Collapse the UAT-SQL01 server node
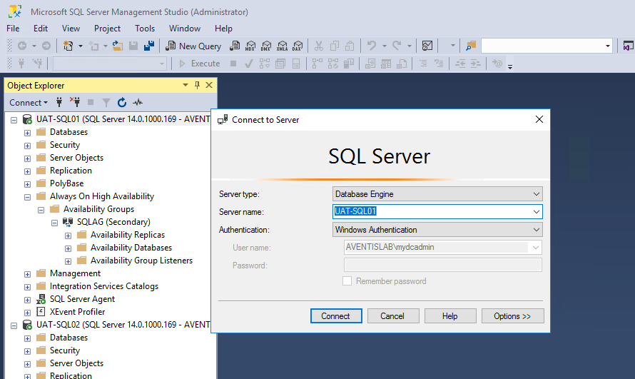This screenshot has height=379, width=635. coord(14,120)
